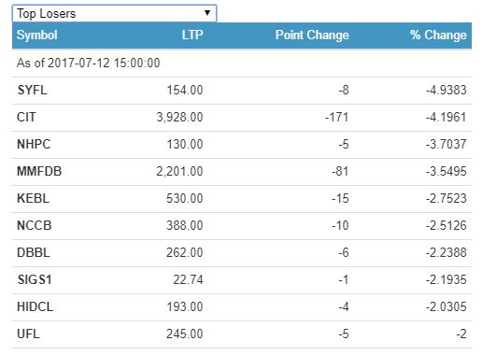Click MMFDB point change value -81
This screenshot has height=355, width=482.
pos(340,172)
